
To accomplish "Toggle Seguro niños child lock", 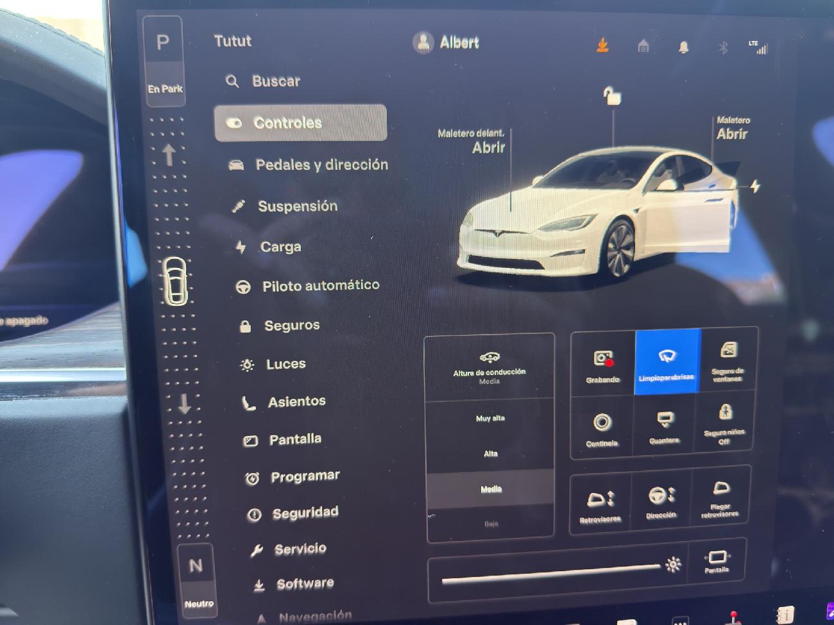I will [724, 423].
